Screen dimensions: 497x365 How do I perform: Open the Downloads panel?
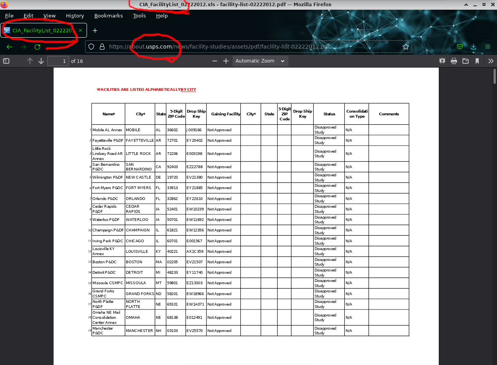tap(473, 47)
